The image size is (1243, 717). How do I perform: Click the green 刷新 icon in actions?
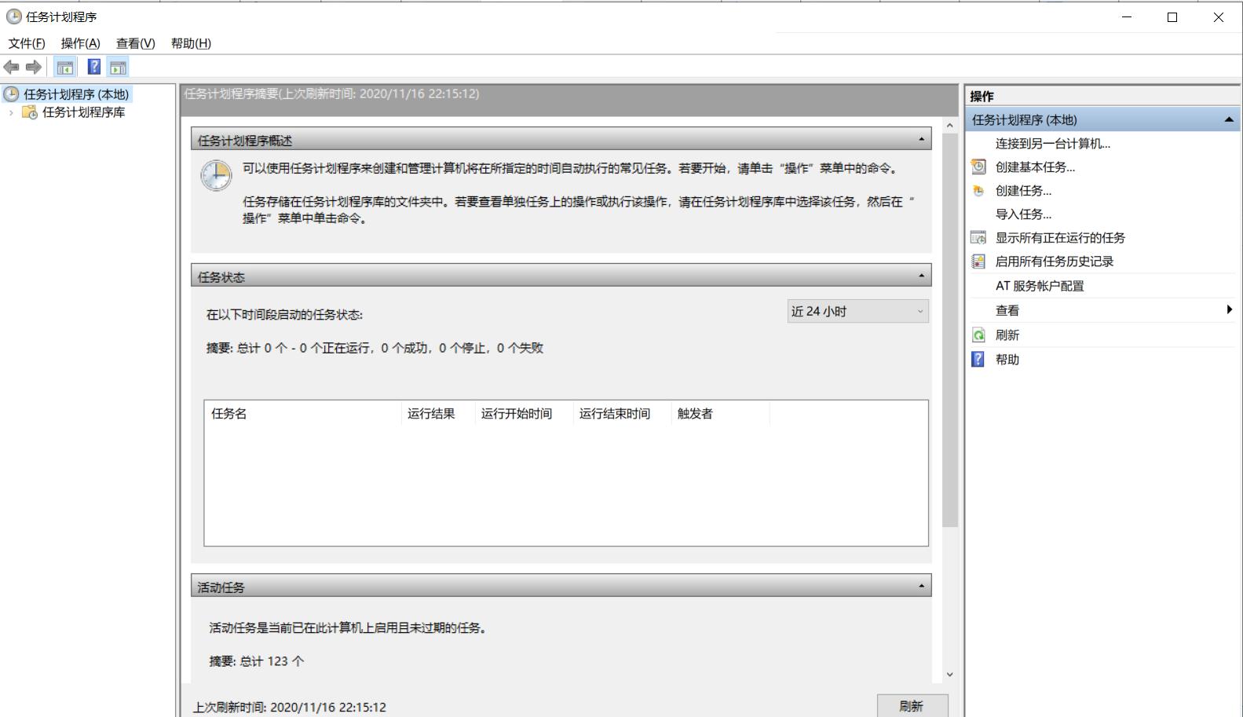tap(978, 335)
